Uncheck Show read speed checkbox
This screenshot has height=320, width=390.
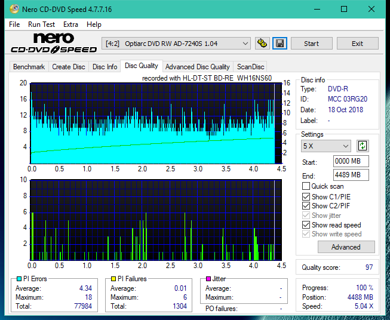click(306, 225)
